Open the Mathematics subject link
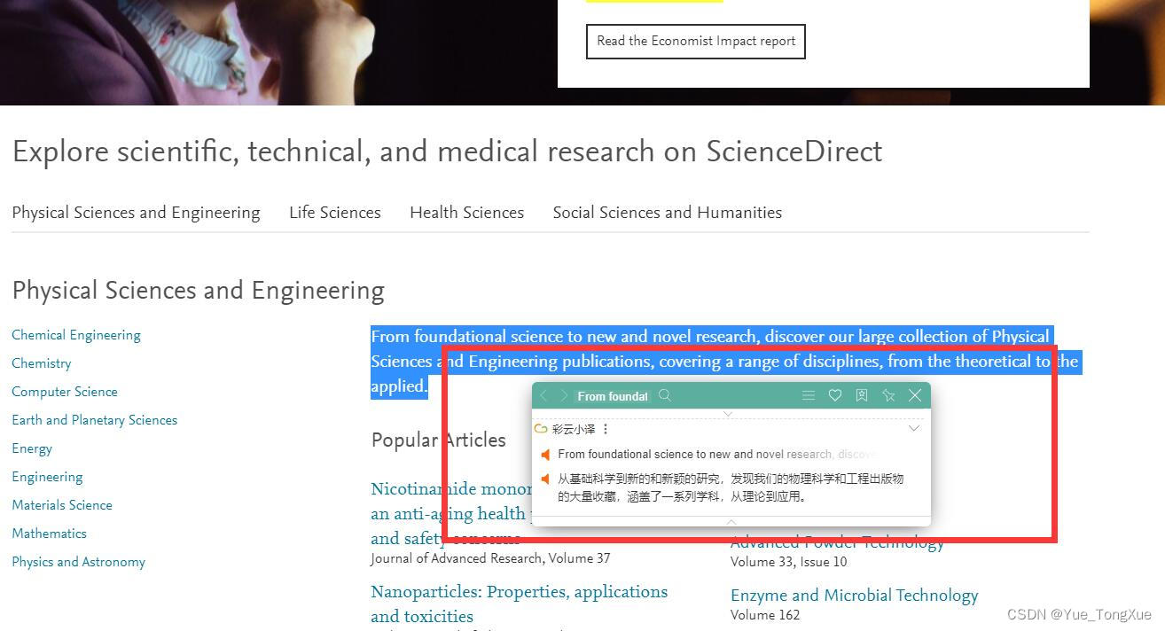Viewport: 1165px width, 631px height. [50, 534]
